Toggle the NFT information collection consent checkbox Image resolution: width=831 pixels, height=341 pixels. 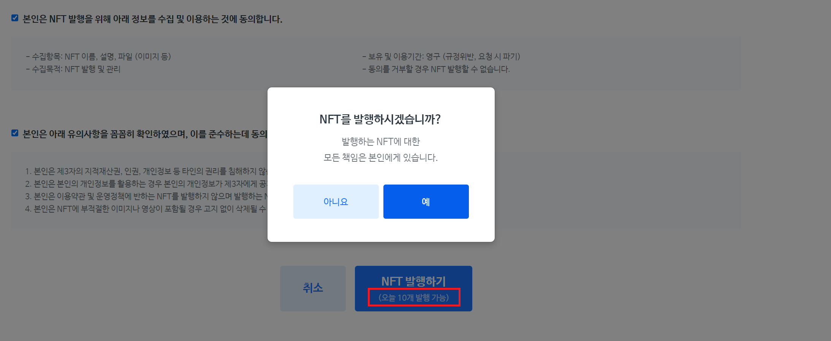(x=15, y=18)
